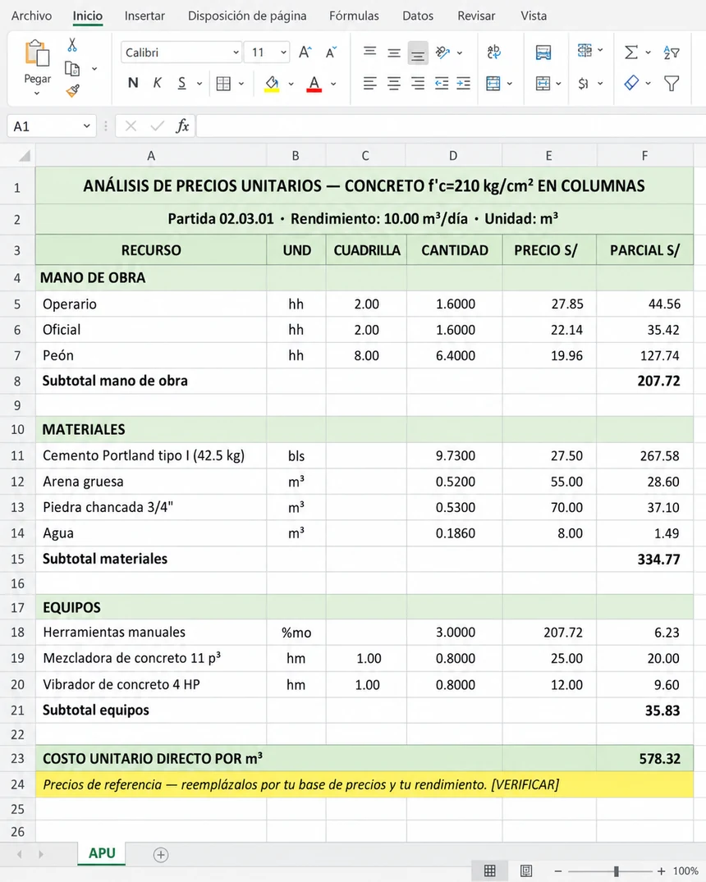
Task: Click the font color A icon
Action: coord(314,82)
